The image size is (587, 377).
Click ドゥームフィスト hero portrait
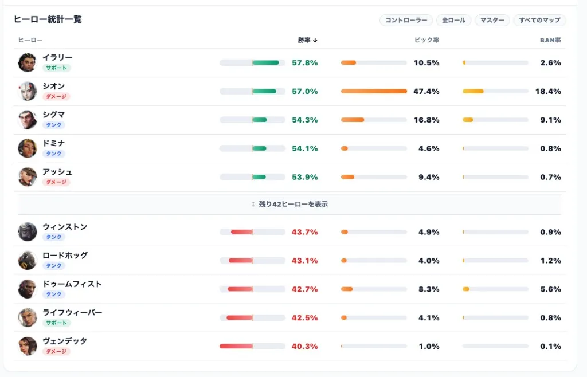pos(28,289)
